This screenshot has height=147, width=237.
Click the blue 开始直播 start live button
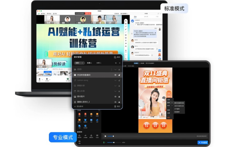point(203,143)
